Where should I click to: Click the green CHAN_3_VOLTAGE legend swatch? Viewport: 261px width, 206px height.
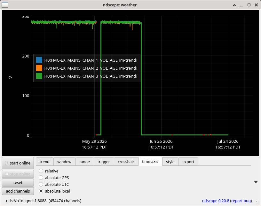39,76
